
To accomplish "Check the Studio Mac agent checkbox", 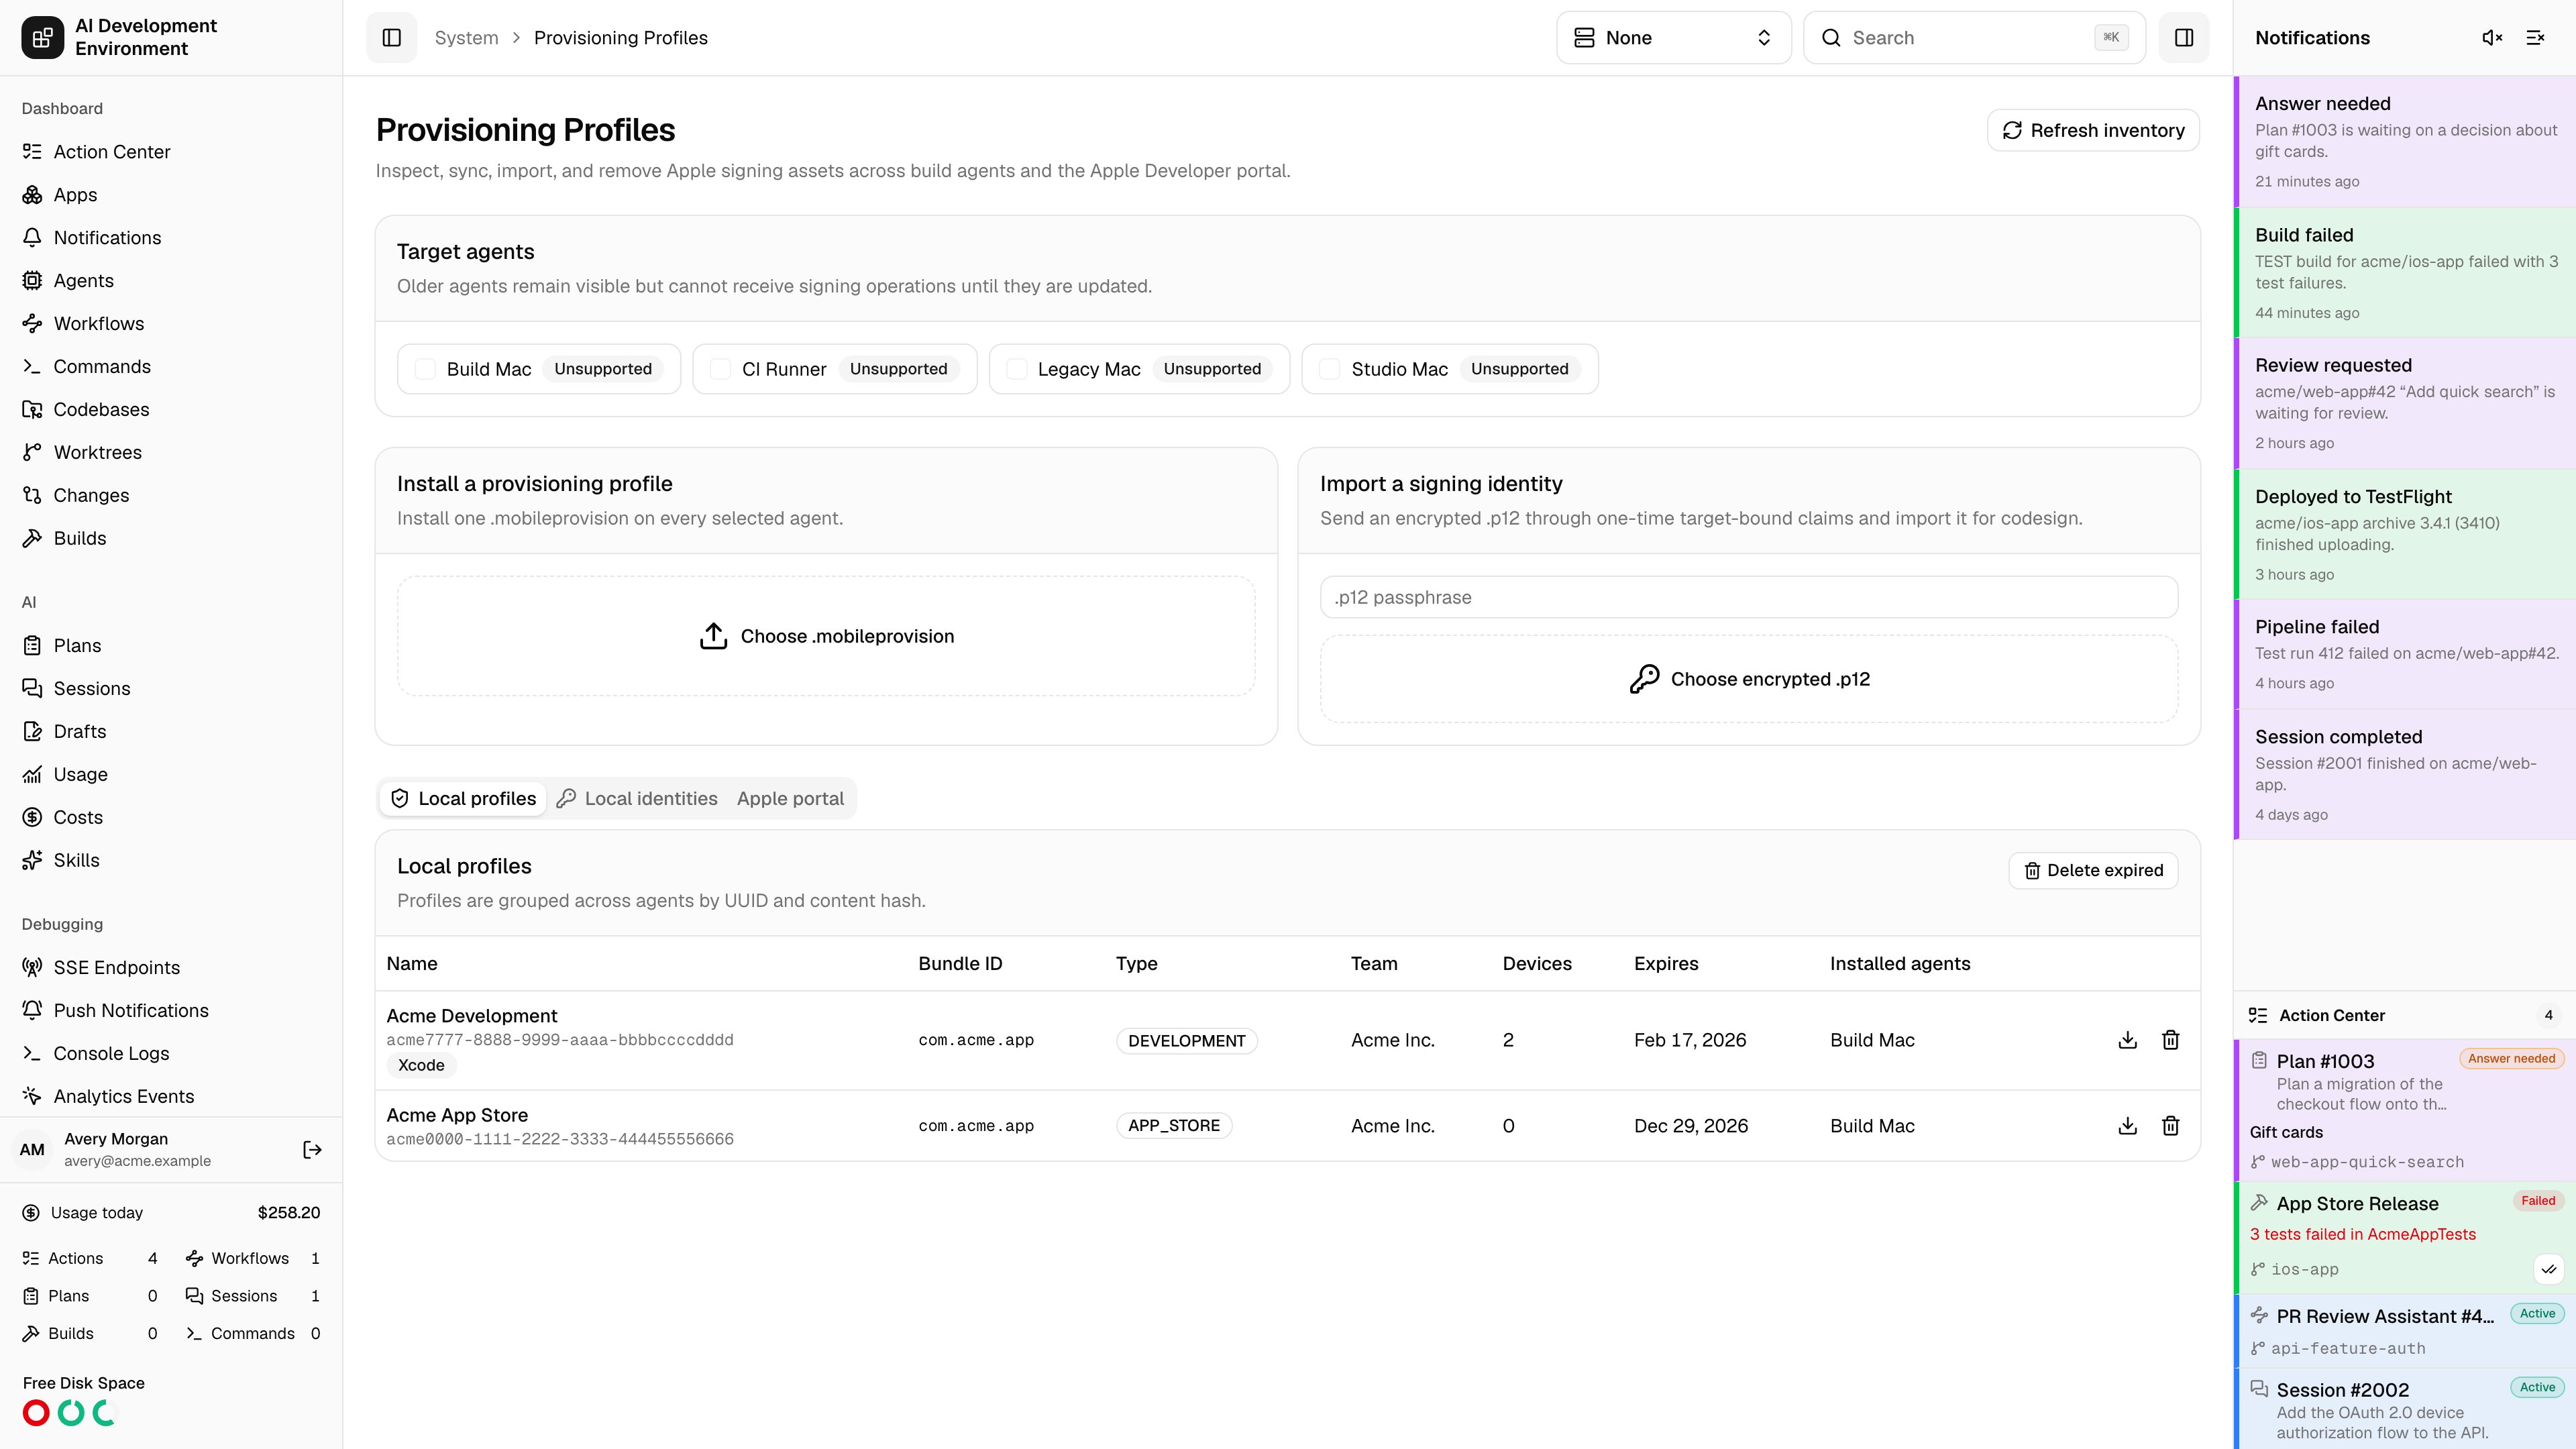I will 1329,369.
